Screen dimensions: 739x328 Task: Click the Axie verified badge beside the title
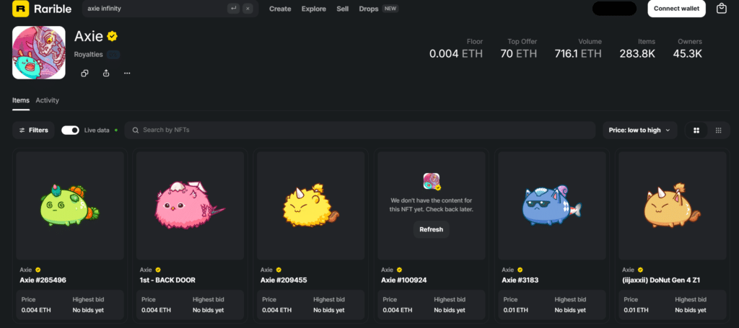[112, 36]
